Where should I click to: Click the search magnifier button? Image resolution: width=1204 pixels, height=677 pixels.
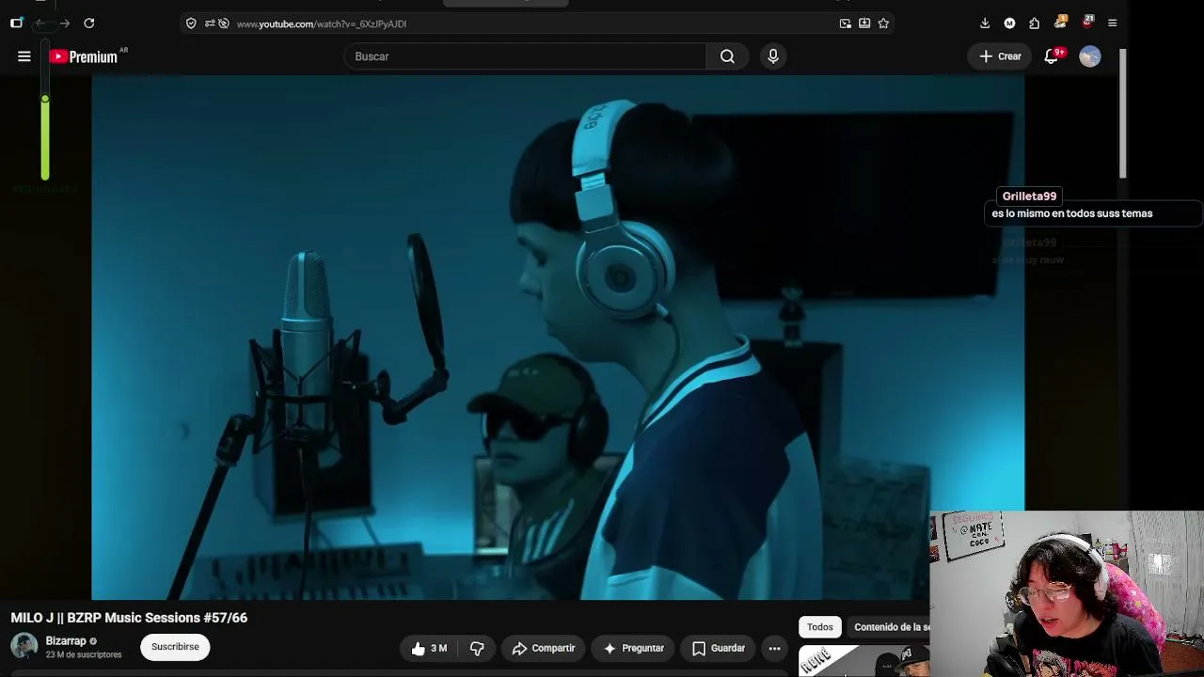click(727, 56)
